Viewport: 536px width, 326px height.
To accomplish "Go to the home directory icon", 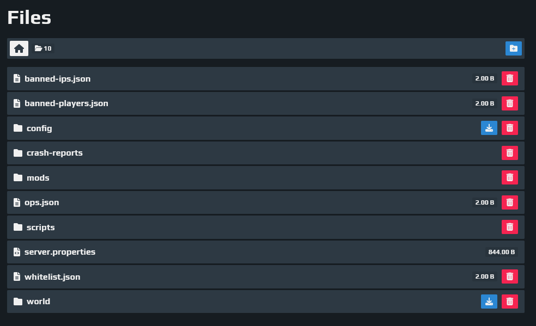I will pyautogui.click(x=19, y=48).
